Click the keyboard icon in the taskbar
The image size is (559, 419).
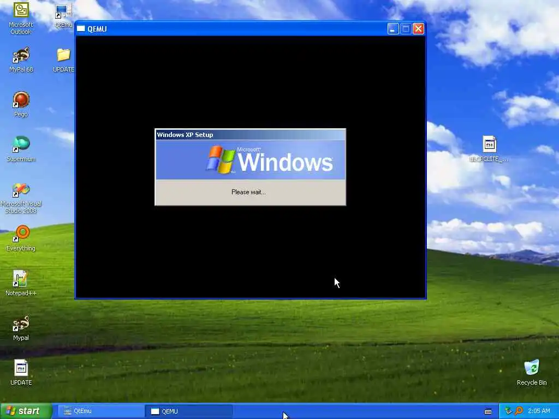488,411
